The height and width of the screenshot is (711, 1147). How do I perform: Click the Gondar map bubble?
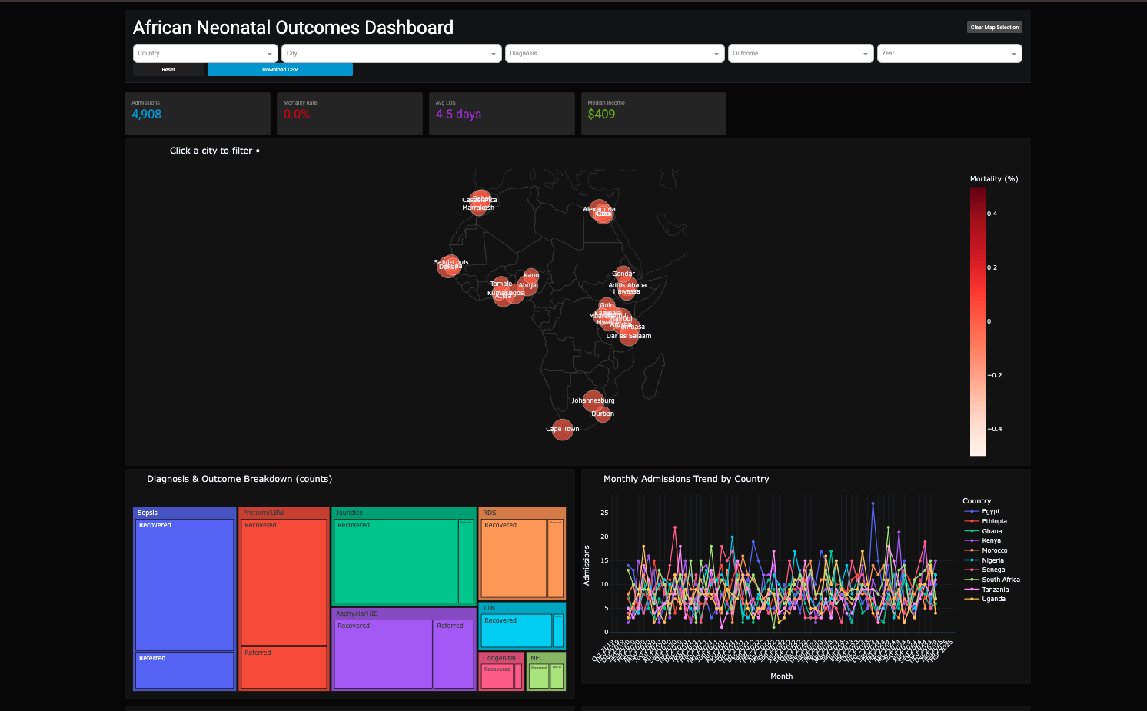pos(623,274)
